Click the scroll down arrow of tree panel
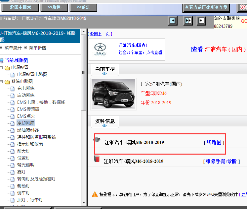This screenshot has height=209, width=247. pos(84,203)
